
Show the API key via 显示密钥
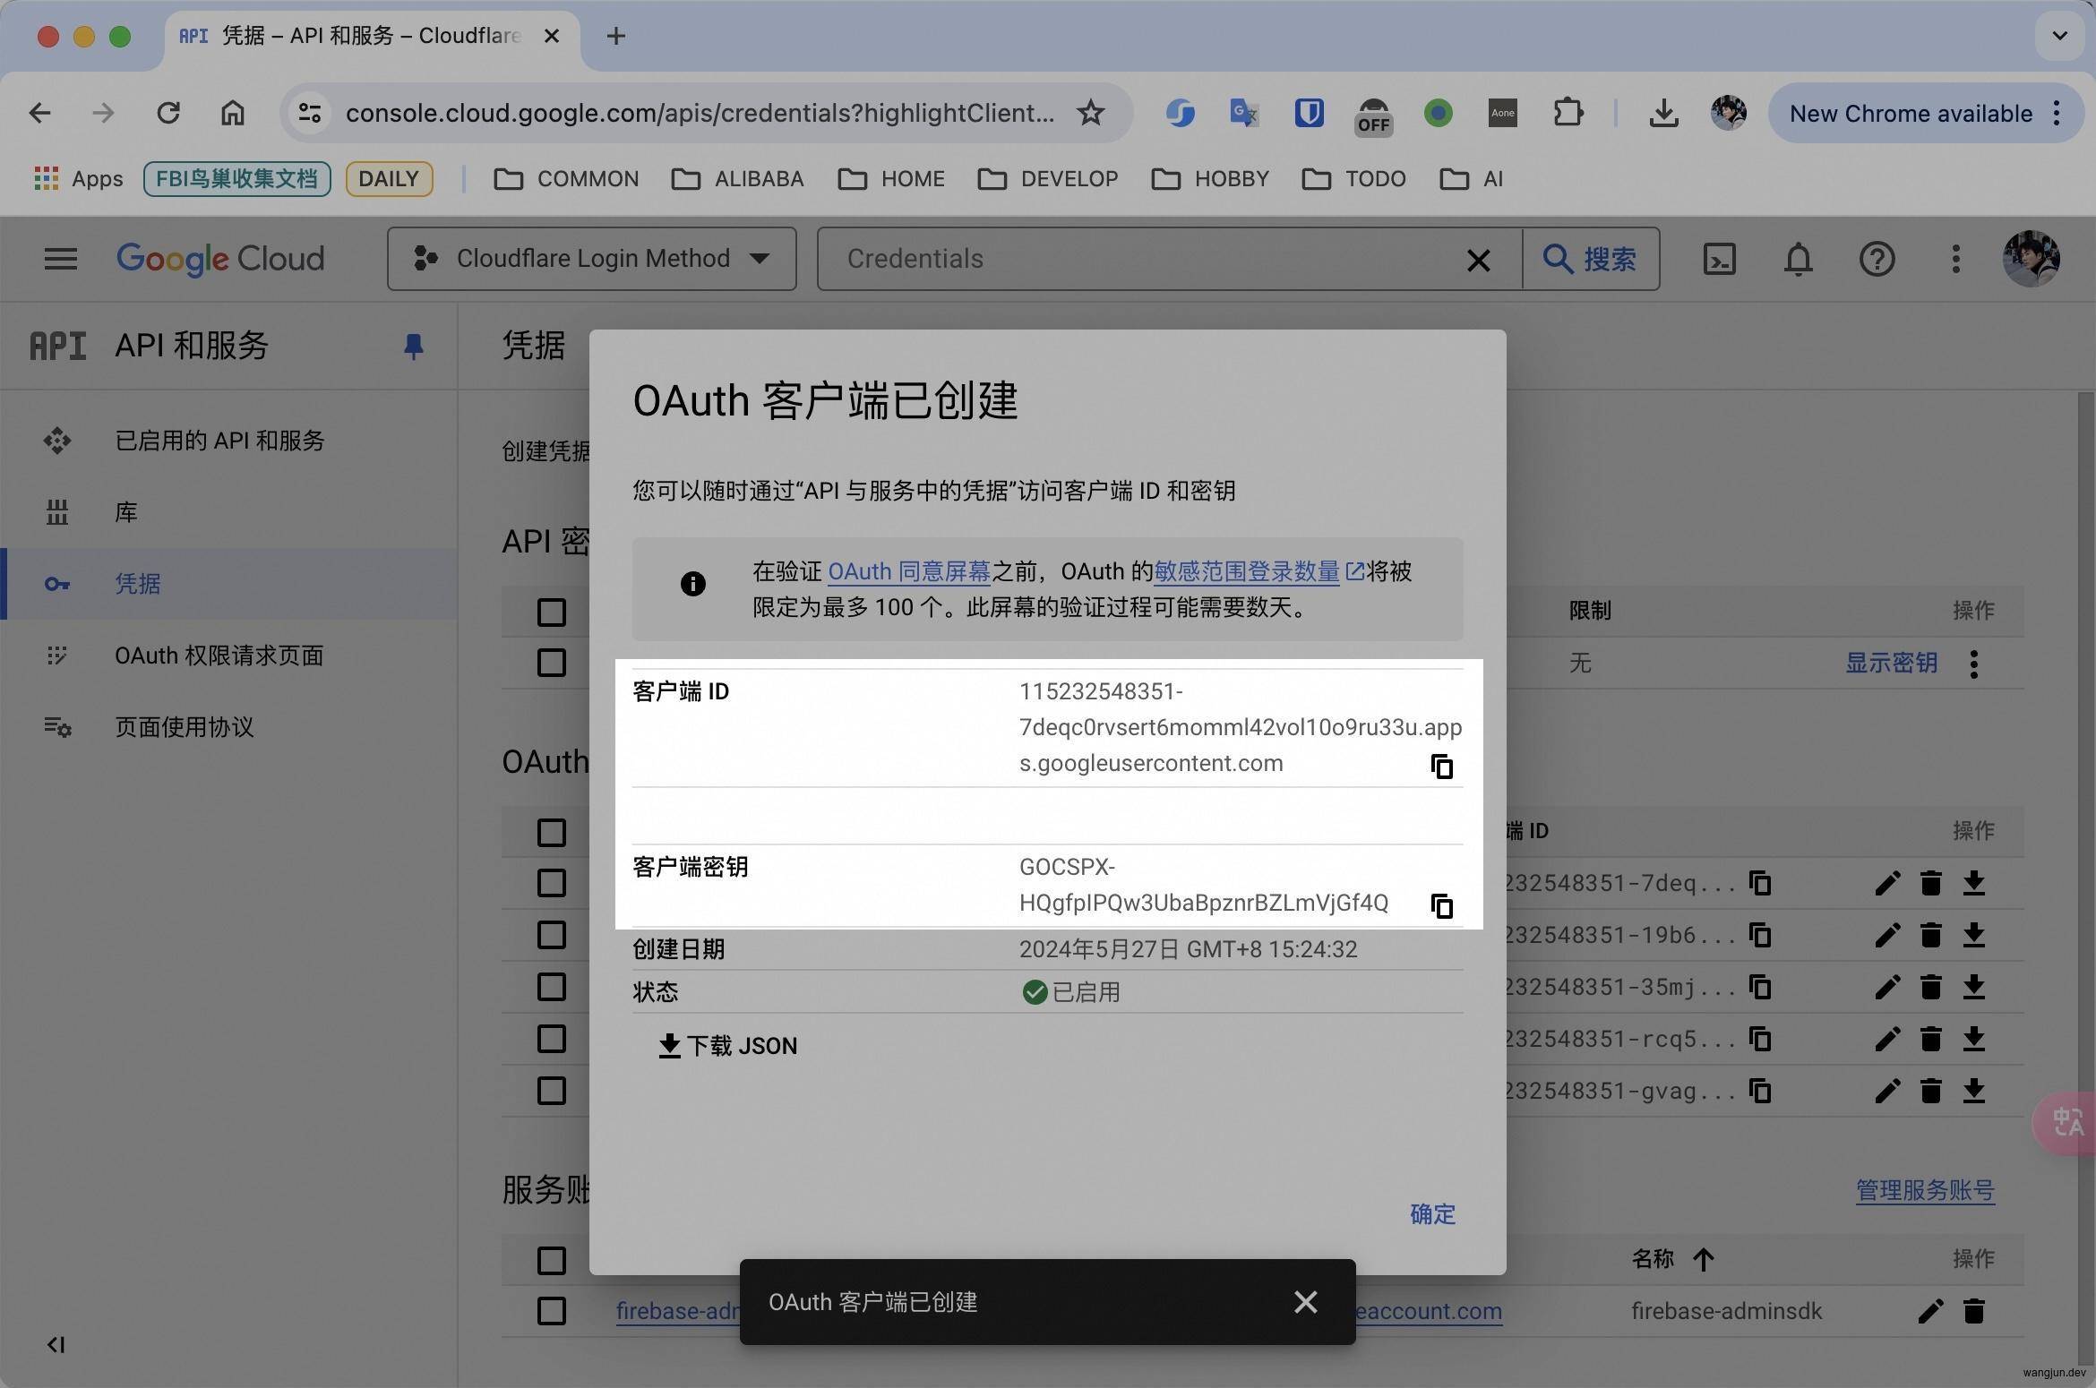click(1891, 663)
